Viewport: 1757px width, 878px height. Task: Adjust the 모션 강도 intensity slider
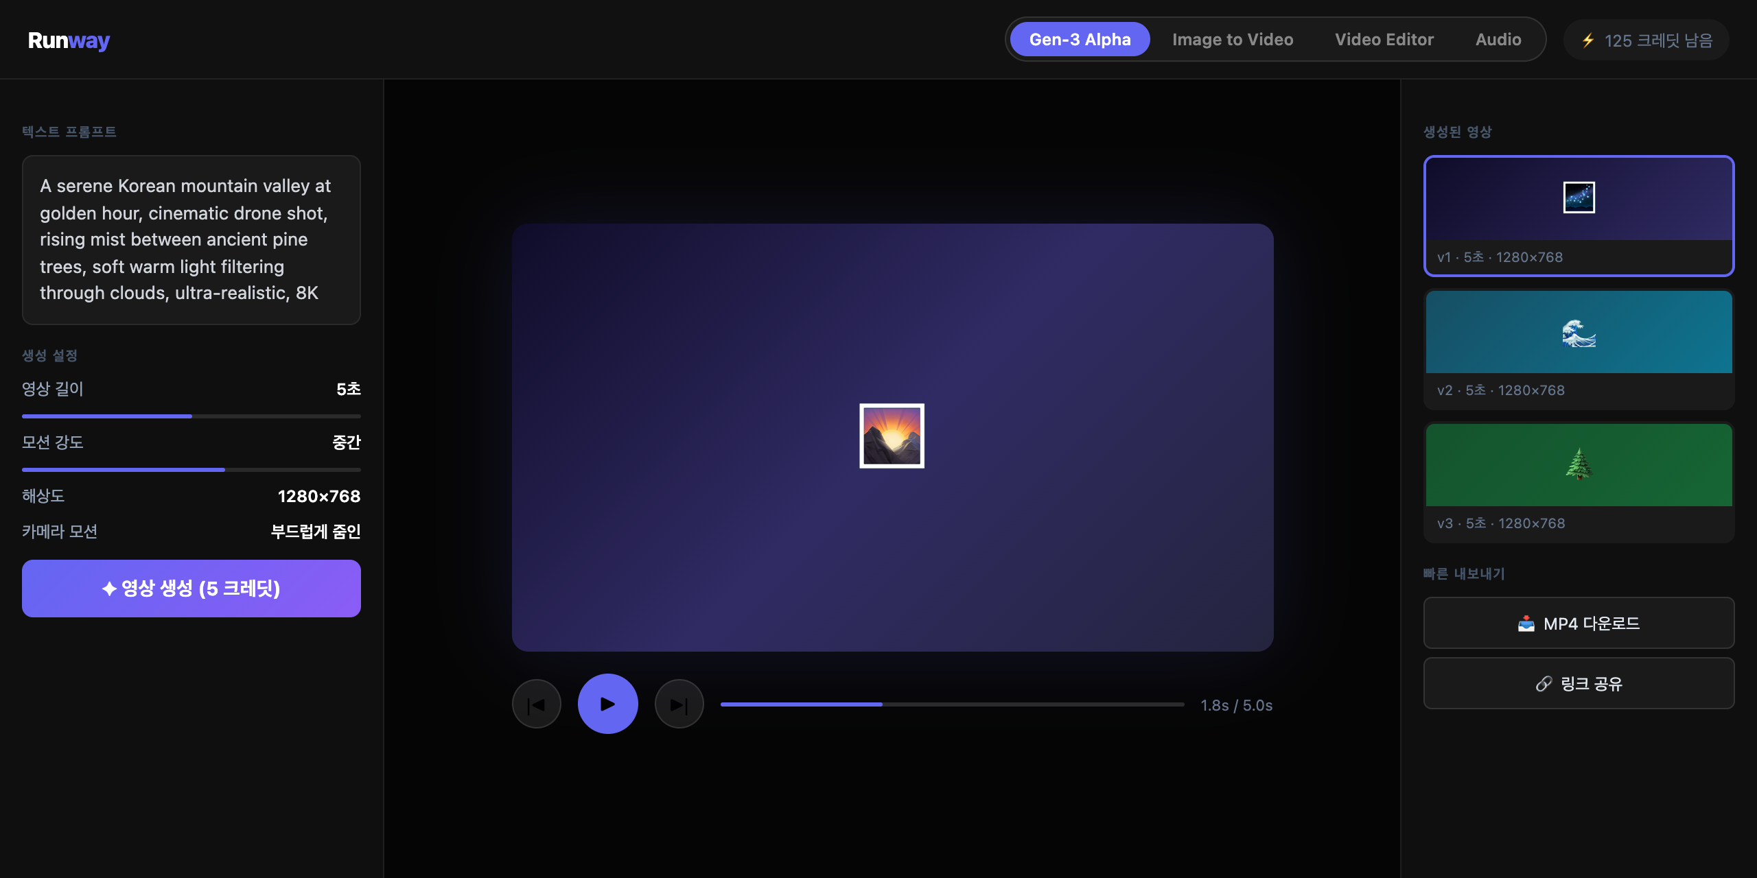[x=191, y=469]
